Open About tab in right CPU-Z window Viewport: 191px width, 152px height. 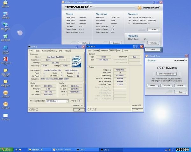[126, 51]
